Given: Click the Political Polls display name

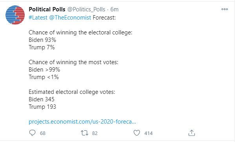Looking at the screenshot, I should tap(47, 9).
